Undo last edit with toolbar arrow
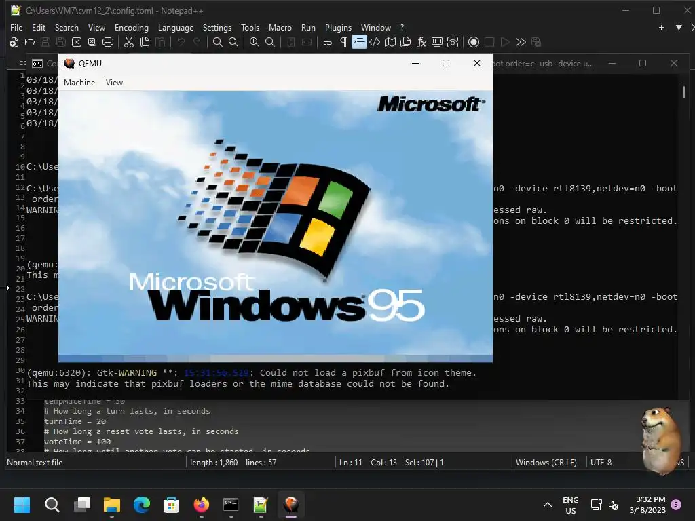This screenshot has height=521, width=695. [181, 42]
